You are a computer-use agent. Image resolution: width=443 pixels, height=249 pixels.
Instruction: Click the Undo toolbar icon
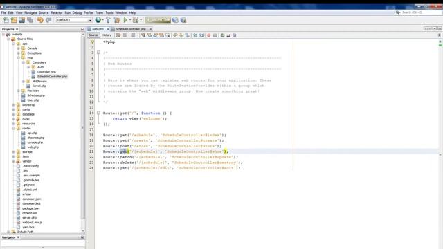(40, 20)
